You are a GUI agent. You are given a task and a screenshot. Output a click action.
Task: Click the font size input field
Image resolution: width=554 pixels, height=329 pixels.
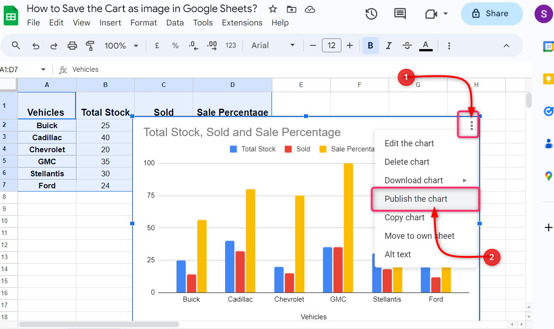pyautogui.click(x=331, y=45)
